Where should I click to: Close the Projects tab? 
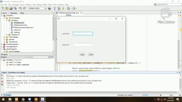[x=9, y=13]
